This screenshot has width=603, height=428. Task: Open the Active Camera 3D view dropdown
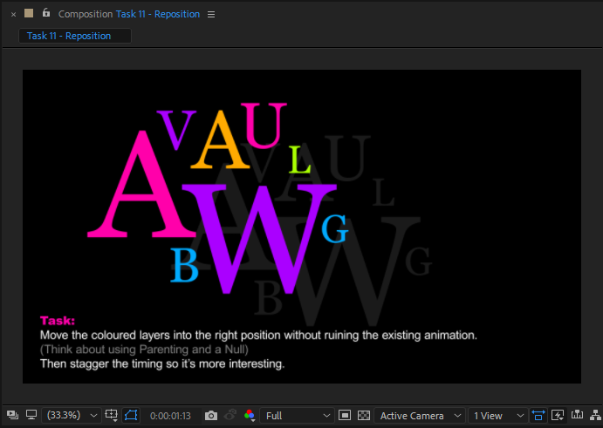[x=420, y=416]
